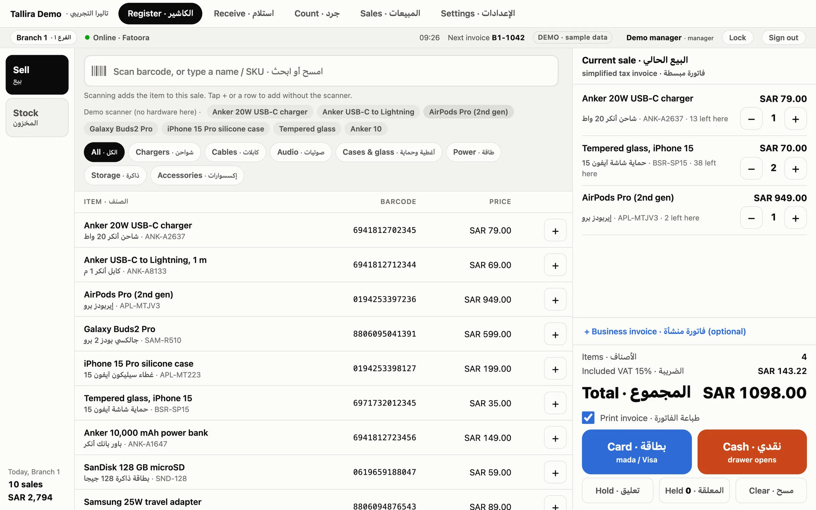
Task: Click plus on AirPods Pro product row
Action: [555, 300]
